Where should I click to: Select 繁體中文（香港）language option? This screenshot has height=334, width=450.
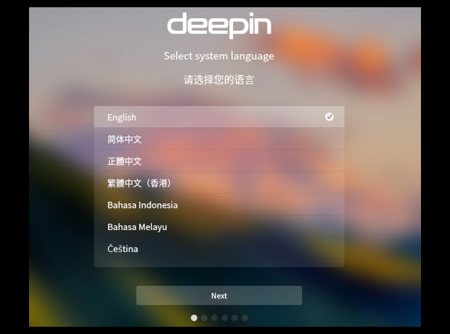(219, 183)
